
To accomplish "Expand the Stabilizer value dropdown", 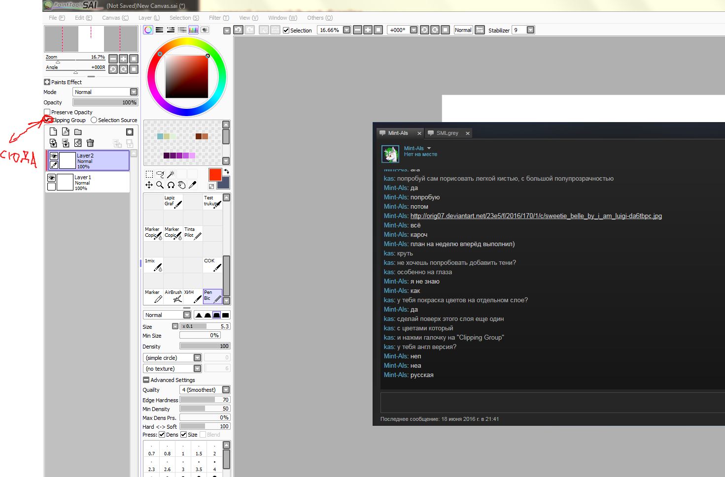I will coord(530,30).
